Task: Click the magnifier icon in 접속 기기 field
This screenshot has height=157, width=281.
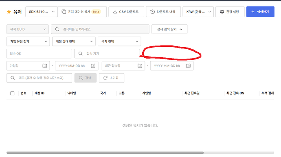Action: tap(81, 54)
